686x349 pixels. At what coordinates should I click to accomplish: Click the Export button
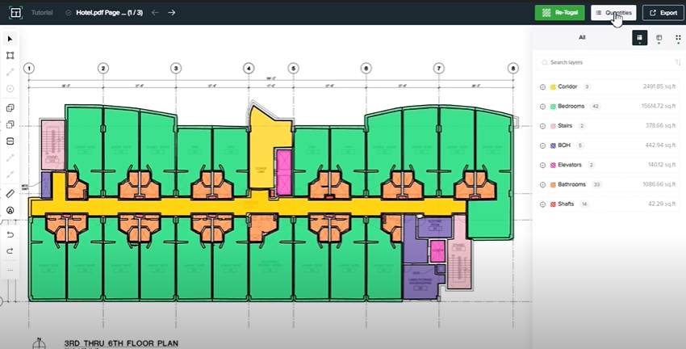(x=663, y=13)
